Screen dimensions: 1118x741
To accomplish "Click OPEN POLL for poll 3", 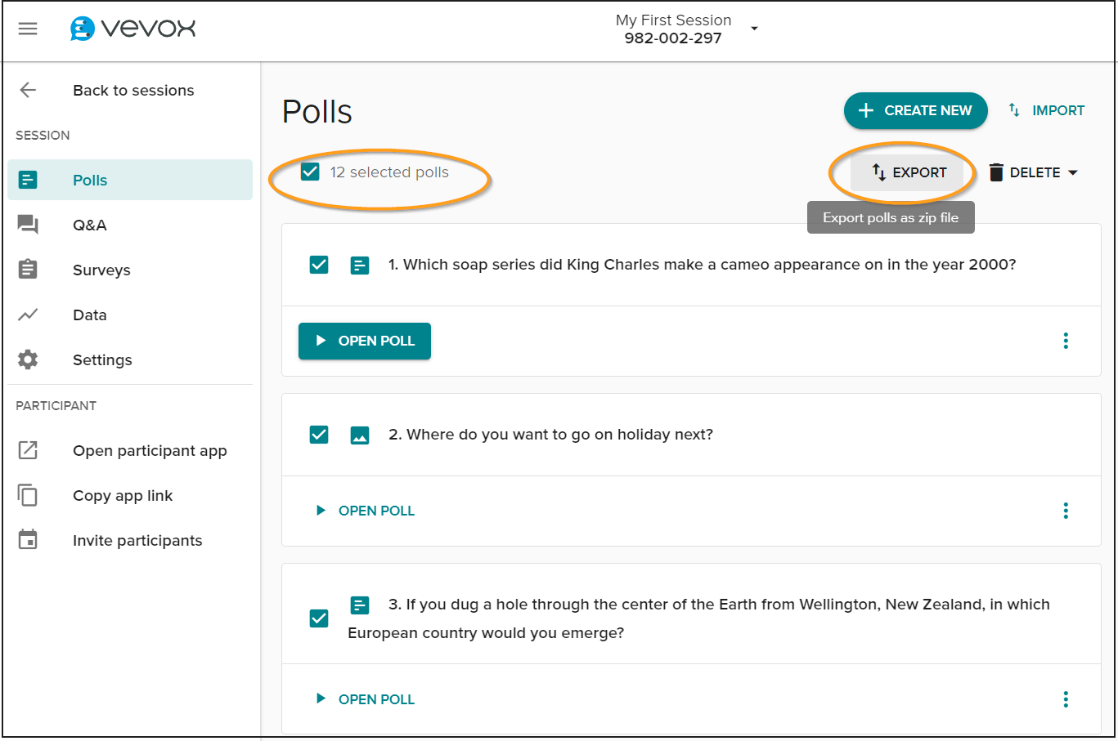I will [x=366, y=699].
